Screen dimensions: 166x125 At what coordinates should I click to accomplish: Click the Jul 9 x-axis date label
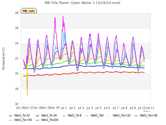coord(133,108)
